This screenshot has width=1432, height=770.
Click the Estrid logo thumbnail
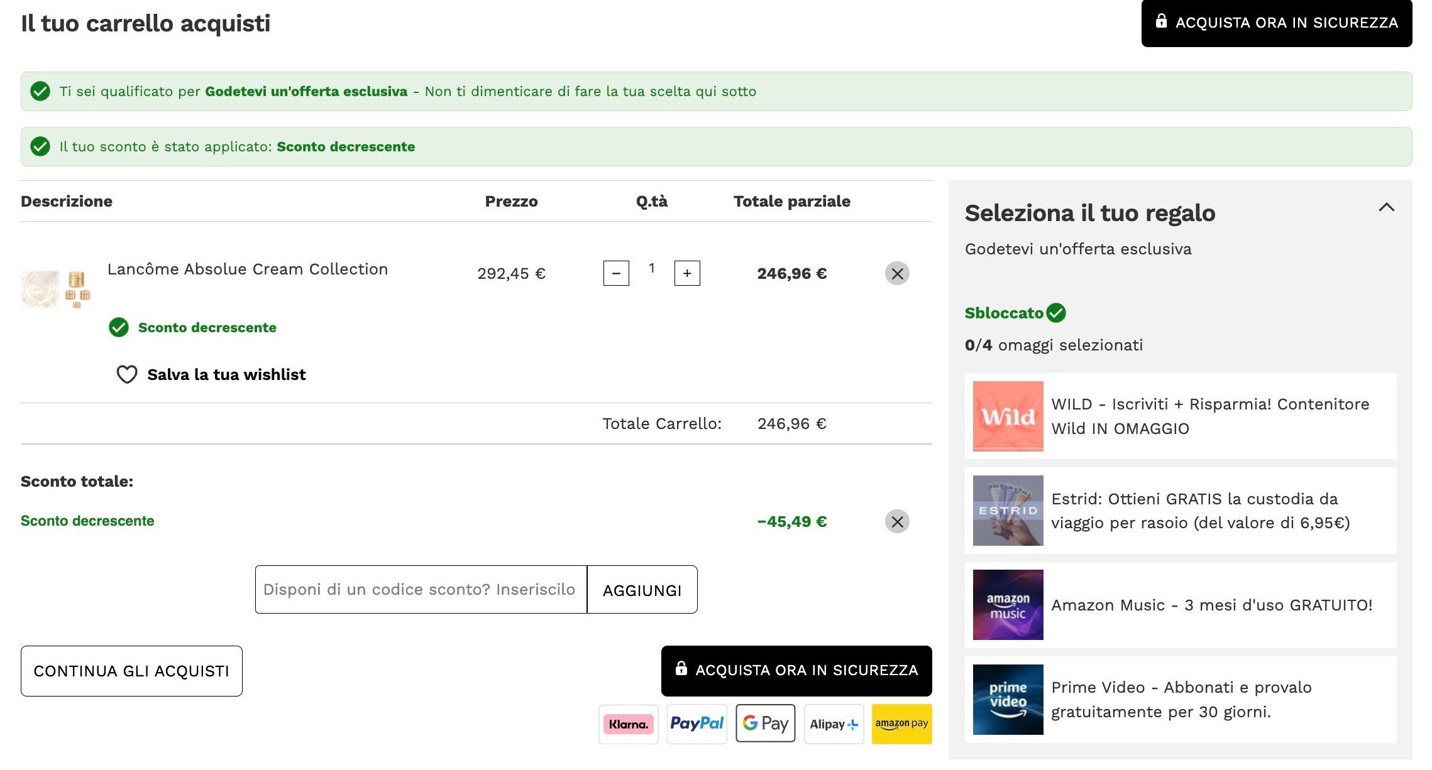click(x=1008, y=511)
